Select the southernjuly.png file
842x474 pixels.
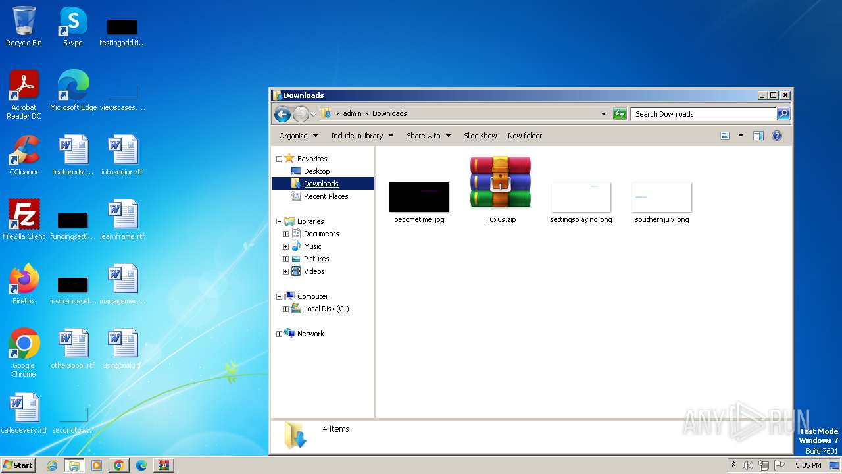662,203
